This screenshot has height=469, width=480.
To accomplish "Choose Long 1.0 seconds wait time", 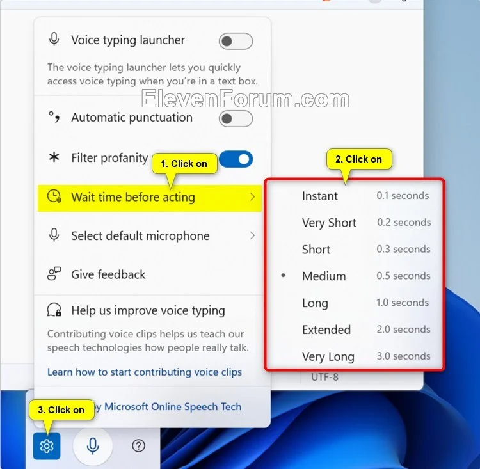I will click(355, 303).
